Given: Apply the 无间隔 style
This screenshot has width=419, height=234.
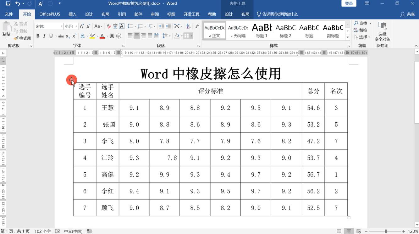Looking at the screenshot, I should 238,31.
